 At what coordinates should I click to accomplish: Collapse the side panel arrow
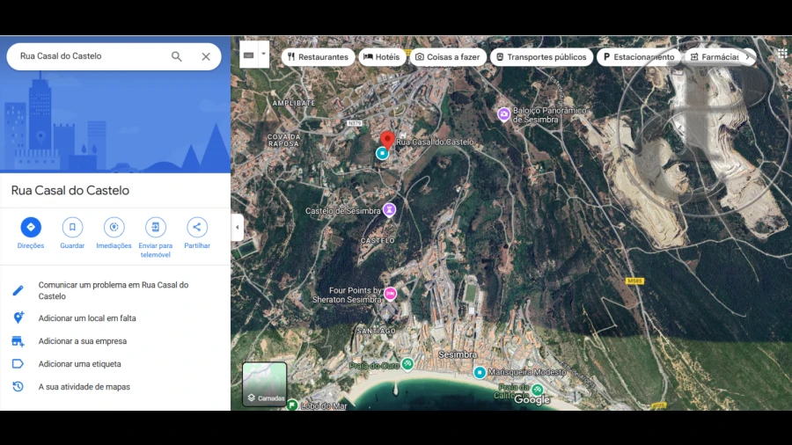(237, 227)
